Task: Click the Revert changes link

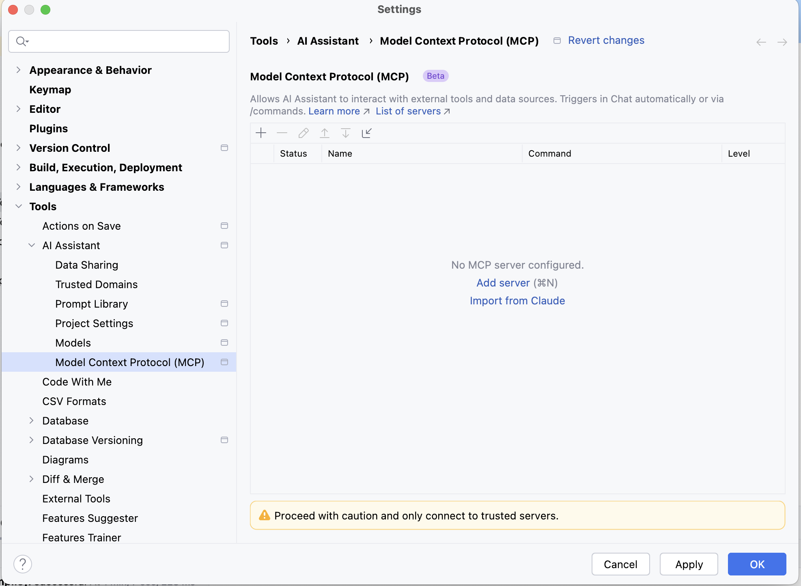Action: 606,40
